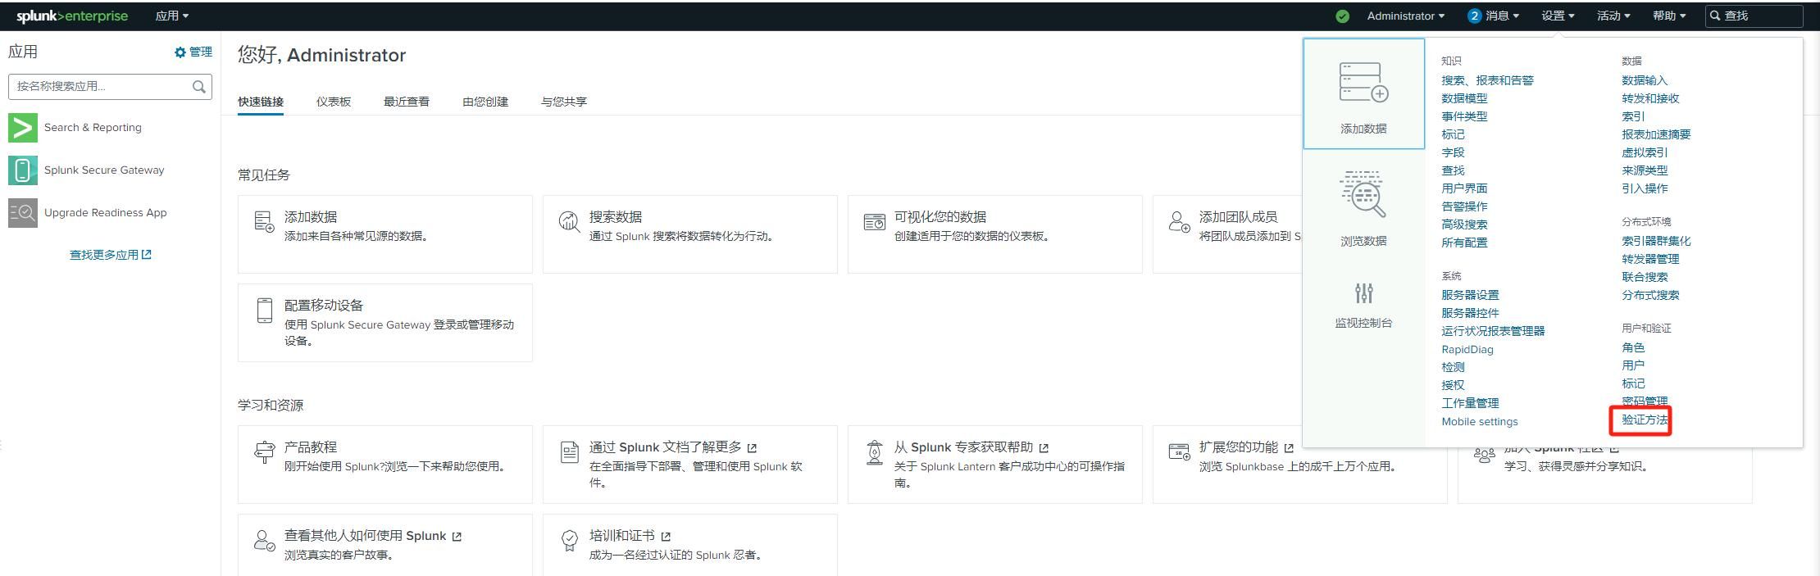Switch to the 与您共享 tab
The height and width of the screenshot is (576, 1820).
(564, 102)
